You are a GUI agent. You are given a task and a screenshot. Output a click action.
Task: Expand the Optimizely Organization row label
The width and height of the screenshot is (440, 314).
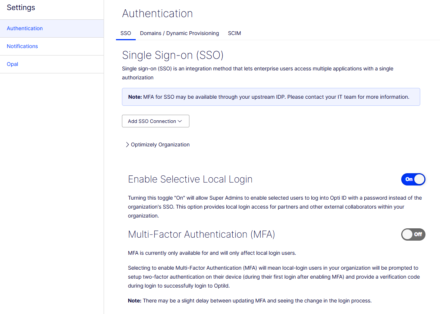click(x=160, y=145)
